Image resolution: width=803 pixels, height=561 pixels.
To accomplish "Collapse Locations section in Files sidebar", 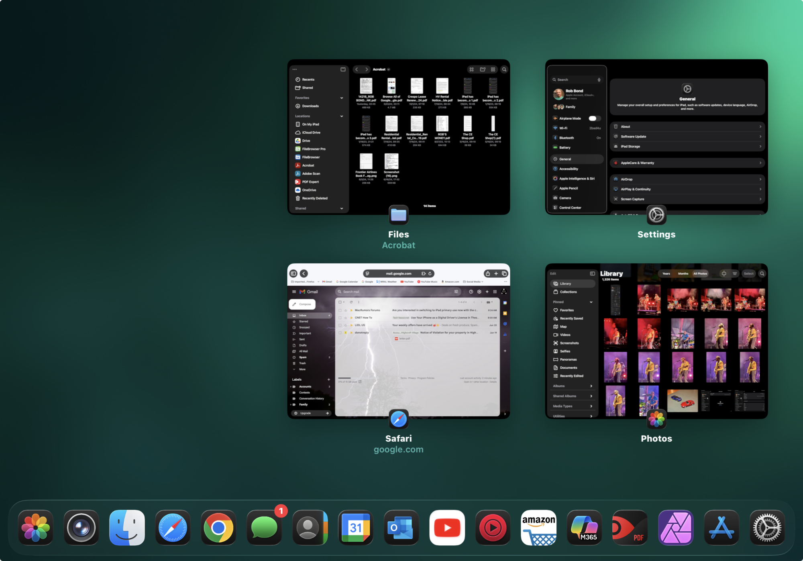I will pos(342,116).
